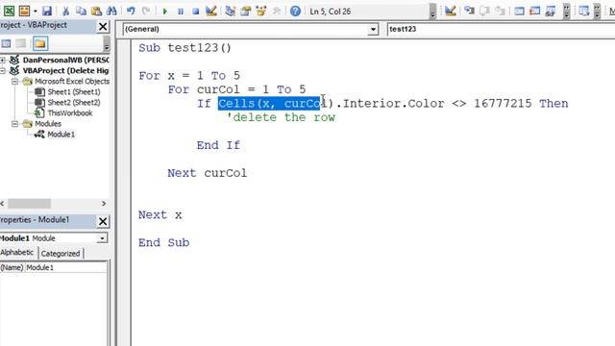Open Project panel toolbar overflow arrow

(x=107, y=44)
